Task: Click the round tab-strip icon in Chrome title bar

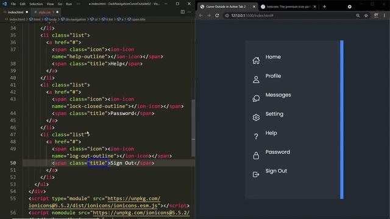Action: click(349, 7)
